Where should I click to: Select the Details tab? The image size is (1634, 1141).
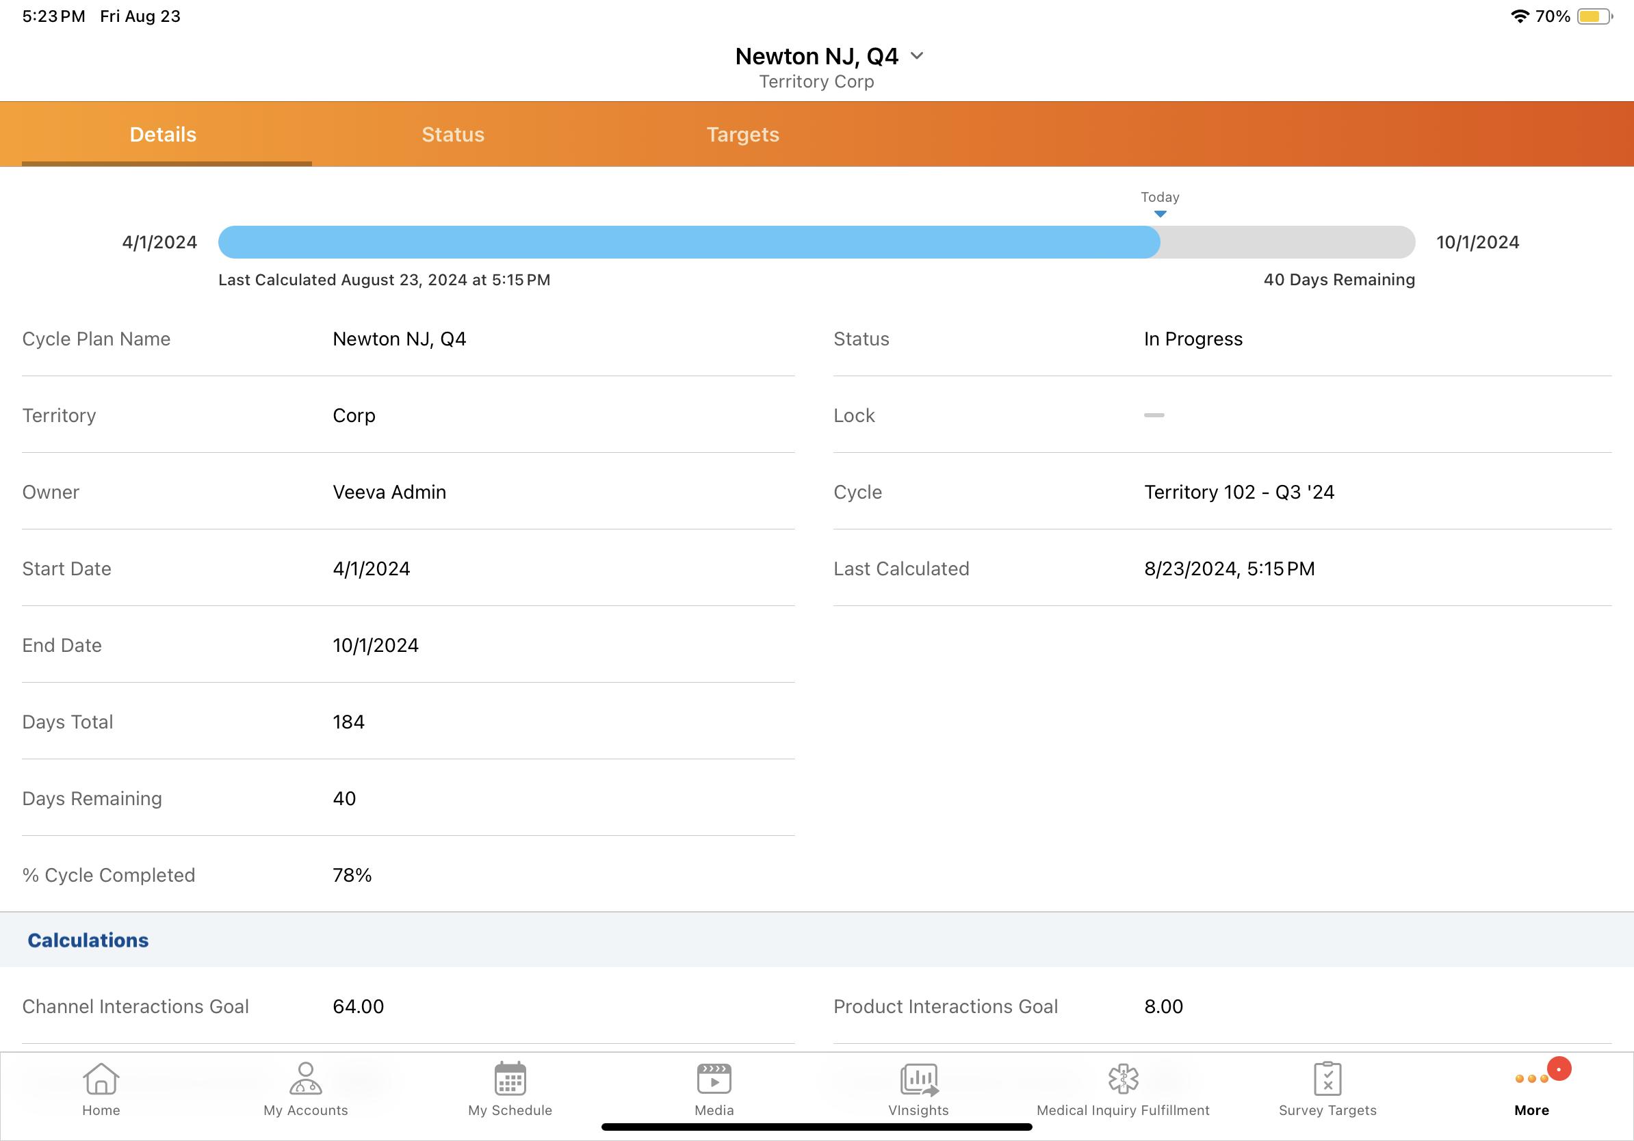click(163, 135)
